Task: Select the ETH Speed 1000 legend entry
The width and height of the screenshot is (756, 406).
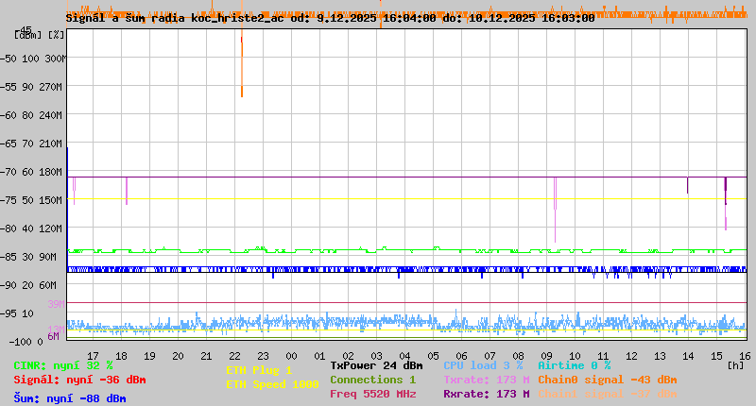Action: 272,384
